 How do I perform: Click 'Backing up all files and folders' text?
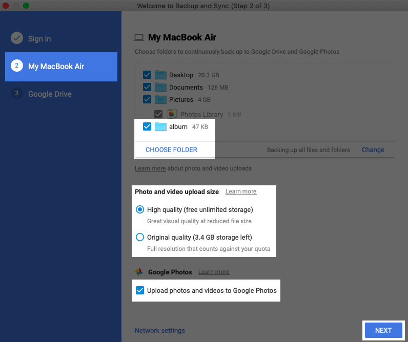[309, 150]
